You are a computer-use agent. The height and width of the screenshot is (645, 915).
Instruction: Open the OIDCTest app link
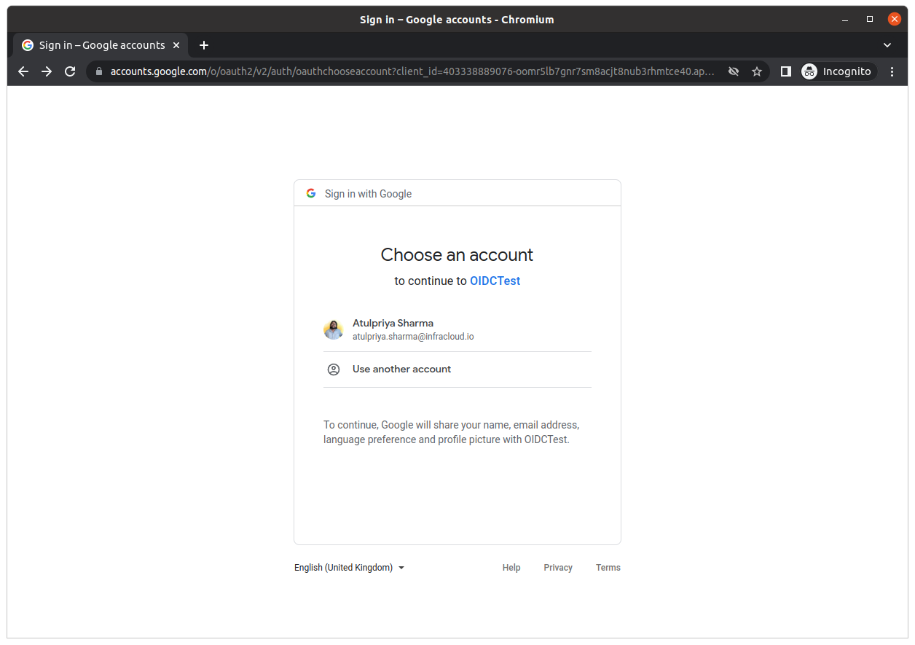495,281
